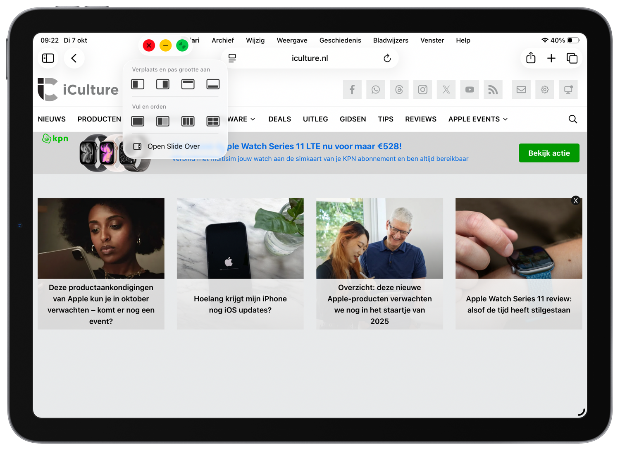Tile window to top half
This screenshot has height=451, width=620.
click(x=188, y=84)
